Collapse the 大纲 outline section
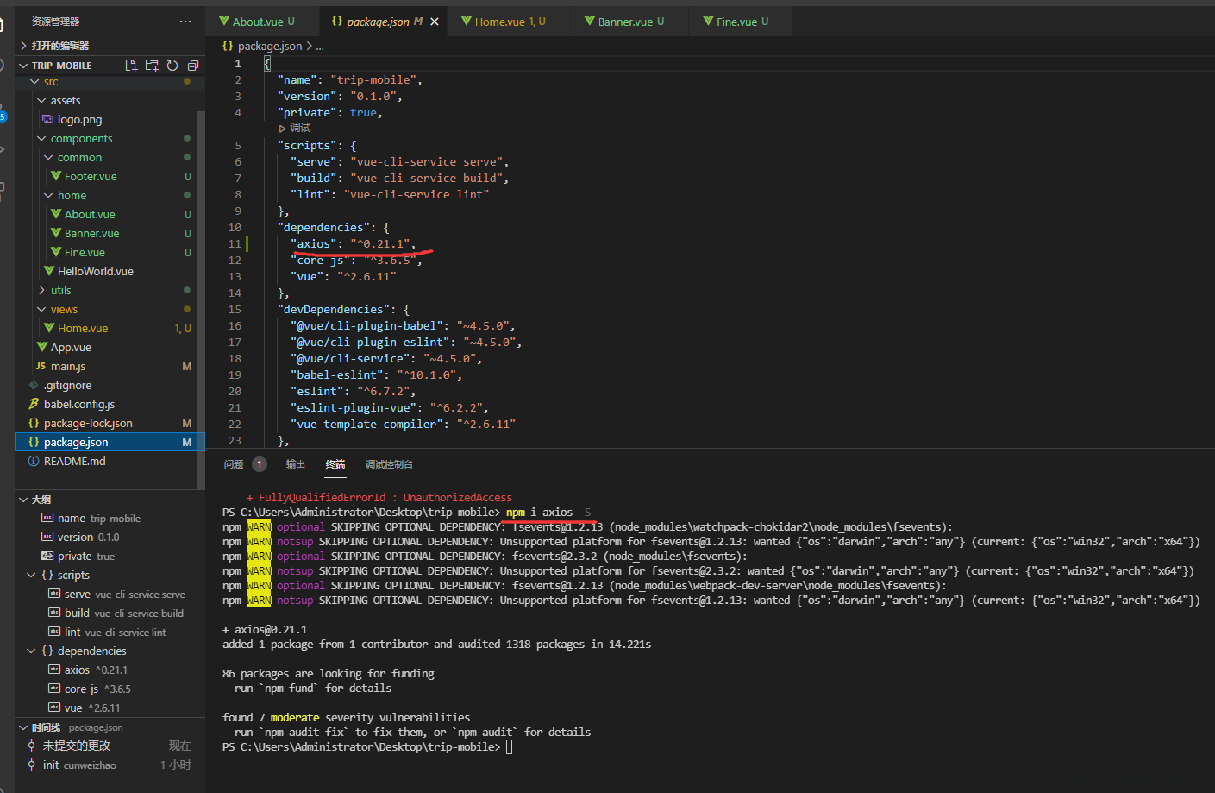The height and width of the screenshot is (793, 1215). pyautogui.click(x=41, y=500)
